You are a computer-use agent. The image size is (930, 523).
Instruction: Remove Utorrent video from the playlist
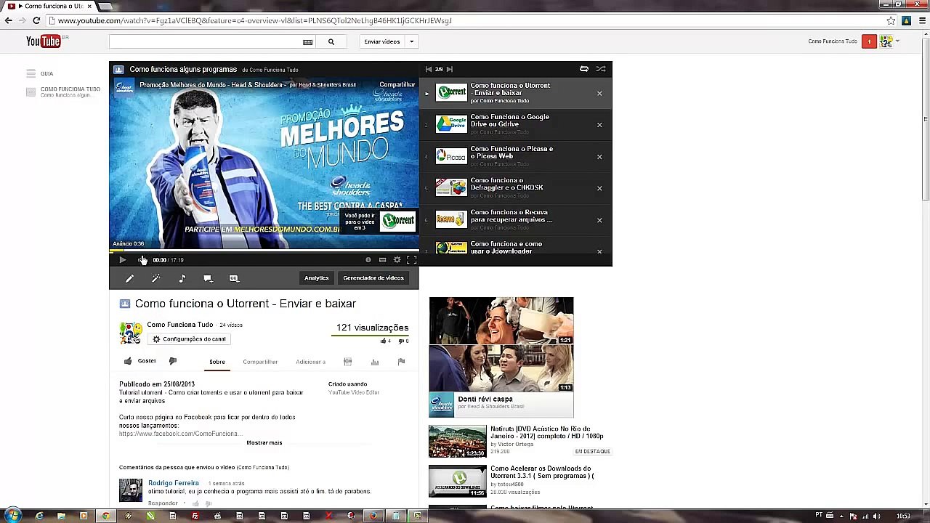coord(599,93)
